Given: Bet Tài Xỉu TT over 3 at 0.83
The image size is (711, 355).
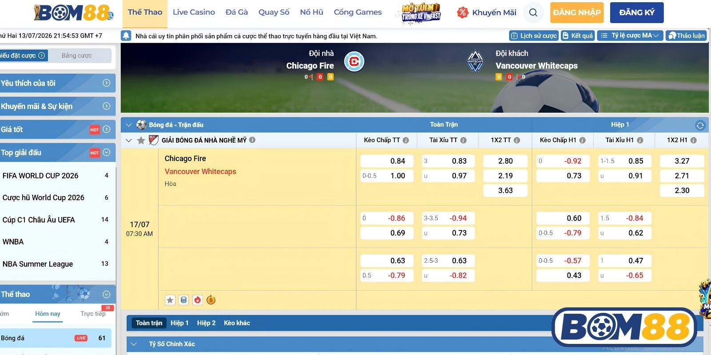Looking at the screenshot, I should pyautogui.click(x=448, y=161).
